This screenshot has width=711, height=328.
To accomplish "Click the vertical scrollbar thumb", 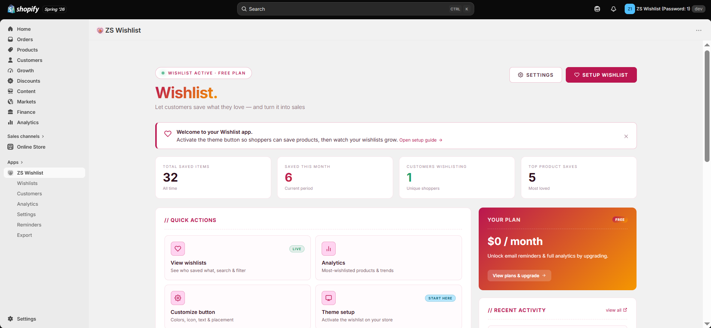I will 707,106.
